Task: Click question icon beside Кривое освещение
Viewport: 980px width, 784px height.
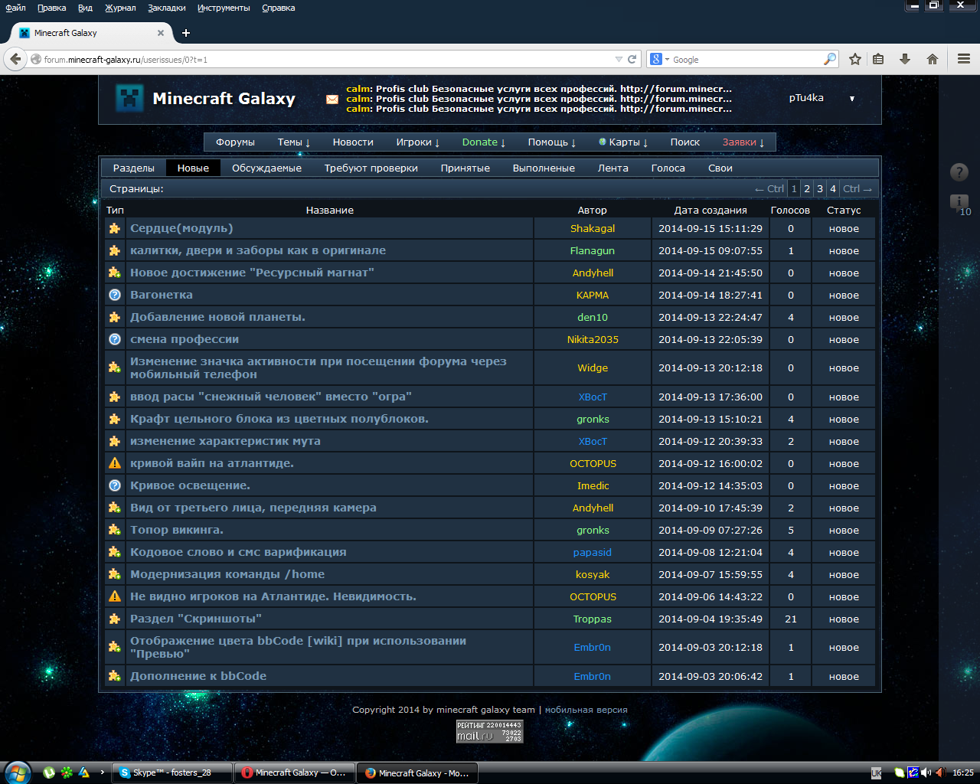Action: click(115, 485)
